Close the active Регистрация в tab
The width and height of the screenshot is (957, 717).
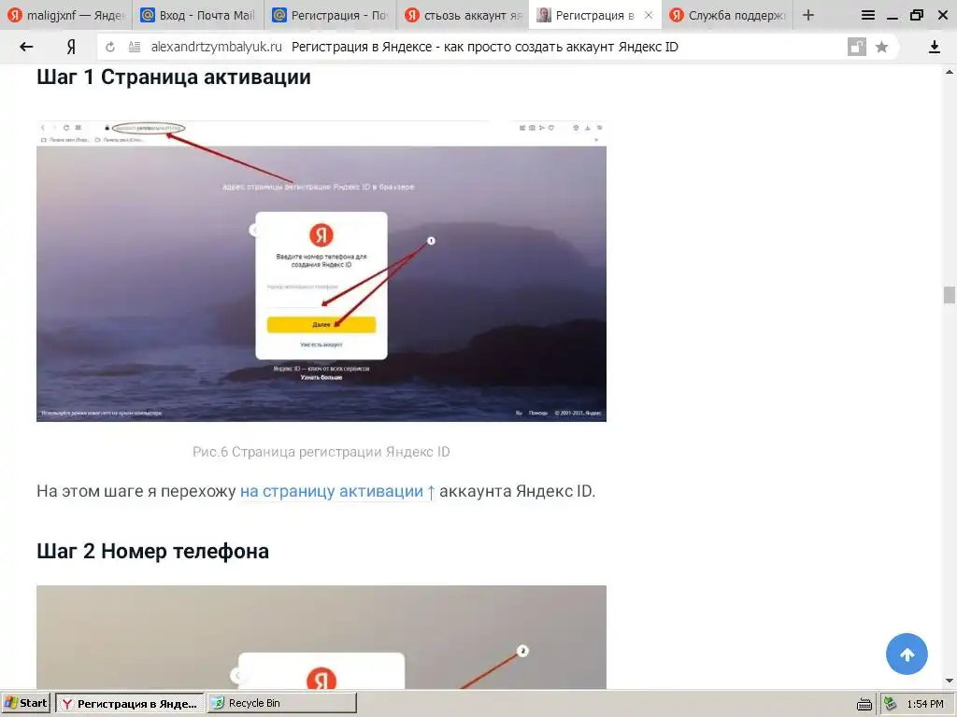[x=649, y=15]
